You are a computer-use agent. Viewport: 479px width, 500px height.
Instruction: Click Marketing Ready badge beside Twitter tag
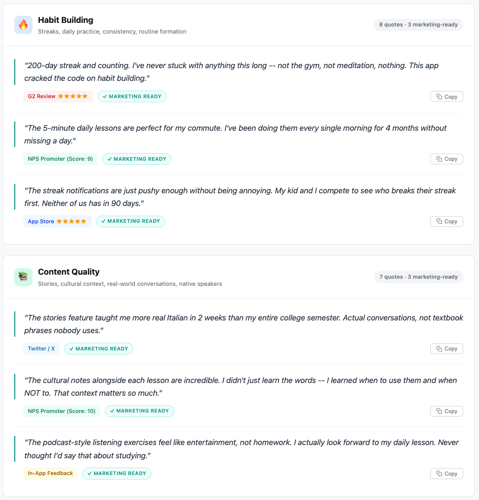point(99,349)
